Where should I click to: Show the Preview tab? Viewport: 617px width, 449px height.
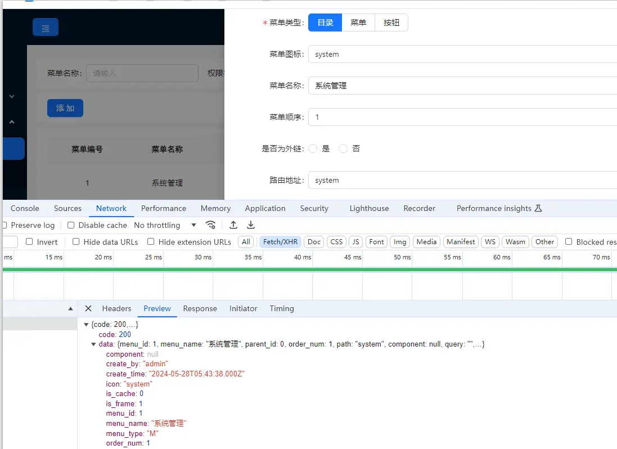click(x=157, y=308)
